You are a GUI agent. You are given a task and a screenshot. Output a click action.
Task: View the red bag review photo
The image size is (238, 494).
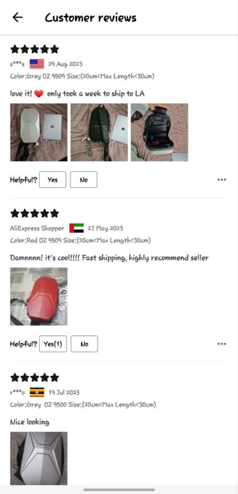(x=39, y=297)
